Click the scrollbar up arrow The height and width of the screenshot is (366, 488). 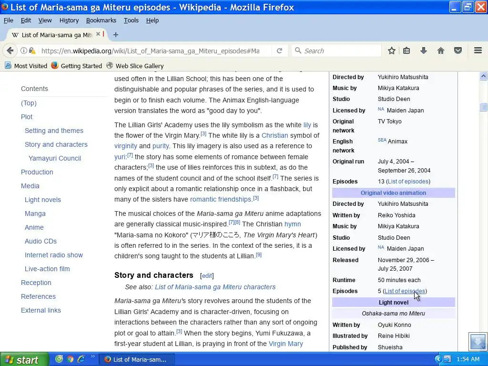(x=483, y=76)
